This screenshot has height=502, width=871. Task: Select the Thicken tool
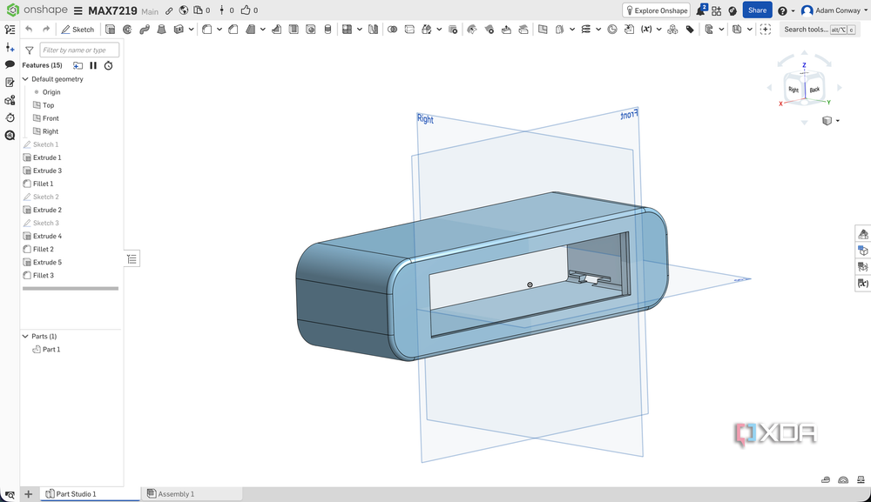click(179, 30)
